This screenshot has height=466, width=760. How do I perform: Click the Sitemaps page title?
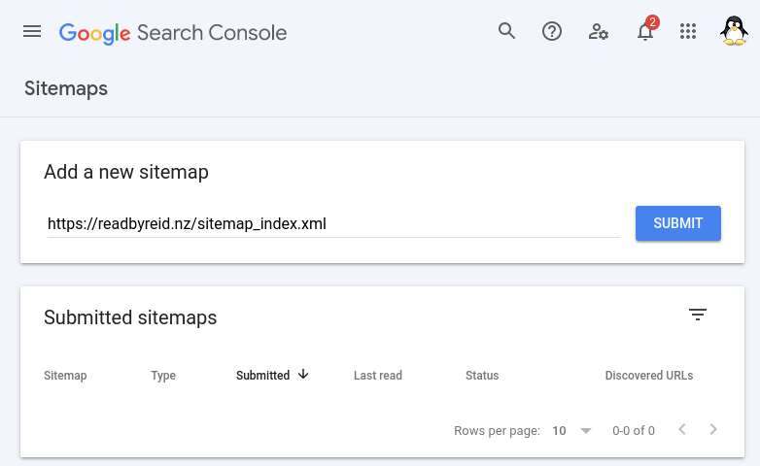coord(66,88)
